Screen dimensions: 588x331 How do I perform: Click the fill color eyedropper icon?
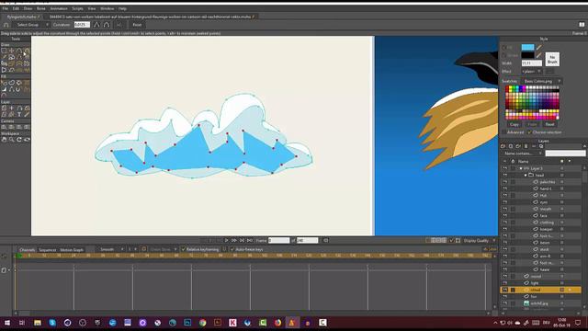pos(539,47)
